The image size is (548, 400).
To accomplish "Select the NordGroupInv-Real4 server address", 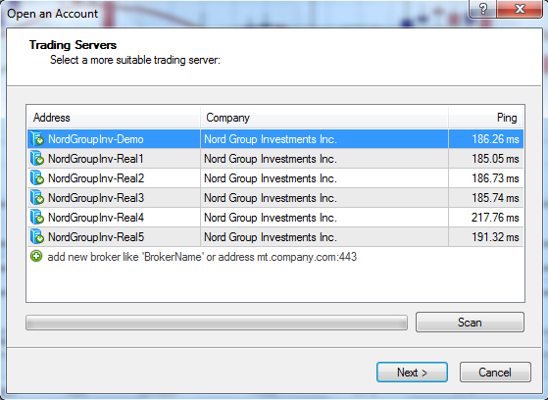I will point(96,218).
